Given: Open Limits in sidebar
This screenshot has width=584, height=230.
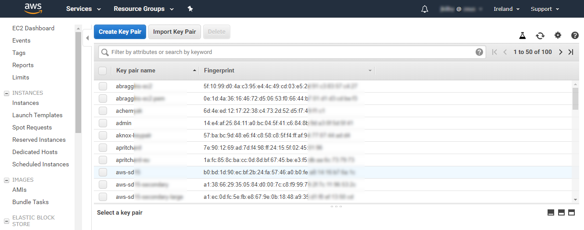Looking at the screenshot, I should click(21, 77).
